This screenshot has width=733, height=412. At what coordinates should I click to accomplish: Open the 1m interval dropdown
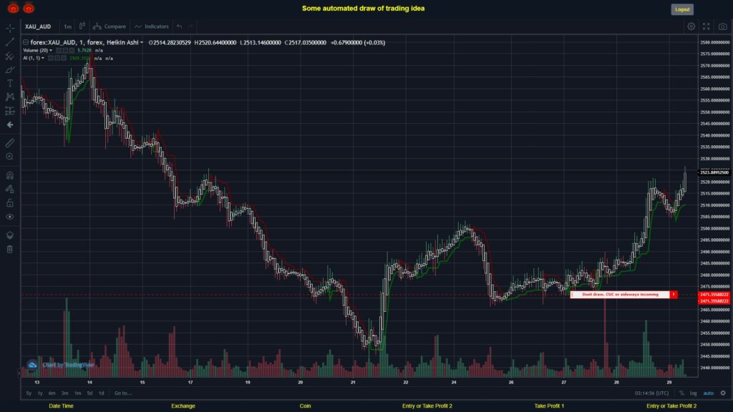(x=67, y=26)
